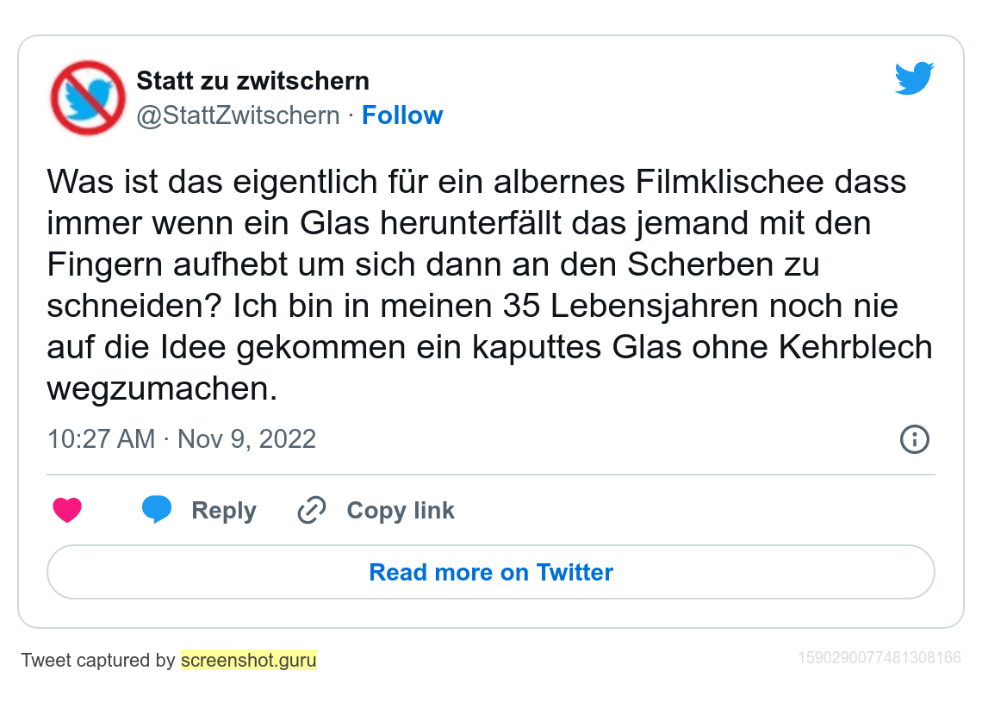Open the @StattZwitschern handle
The height and width of the screenshot is (708, 982).
click(x=238, y=115)
